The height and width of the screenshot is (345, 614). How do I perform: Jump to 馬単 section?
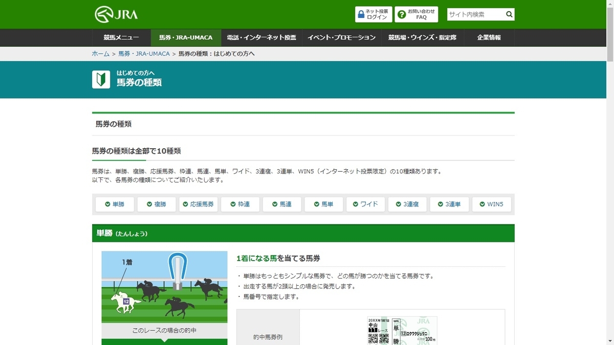tap(324, 204)
